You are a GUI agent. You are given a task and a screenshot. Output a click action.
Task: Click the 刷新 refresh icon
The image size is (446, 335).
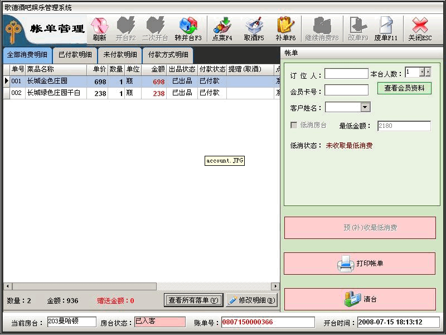coord(100,27)
